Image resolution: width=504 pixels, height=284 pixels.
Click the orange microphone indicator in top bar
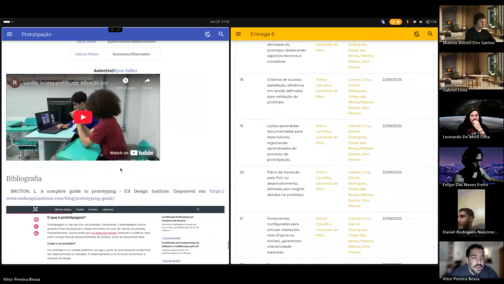coord(407,22)
